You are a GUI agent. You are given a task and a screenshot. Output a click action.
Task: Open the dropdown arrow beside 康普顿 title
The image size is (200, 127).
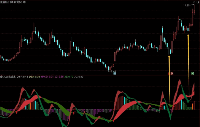24,2
